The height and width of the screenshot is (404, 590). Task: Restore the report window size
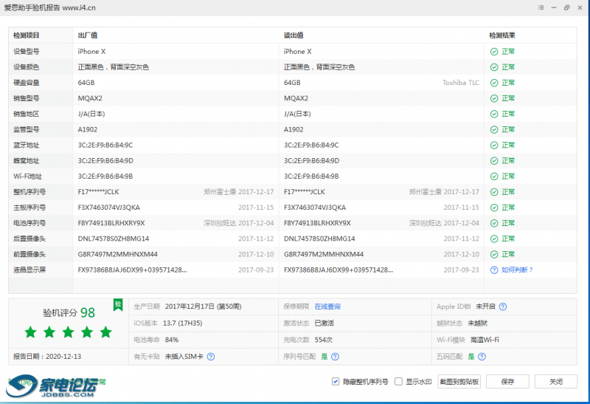566,7
